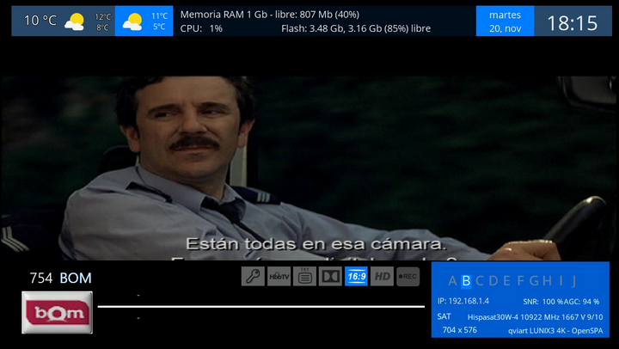Click the subtitle 'Están todas en esa cámara.'
The height and width of the screenshot is (349, 619).
click(x=316, y=244)
